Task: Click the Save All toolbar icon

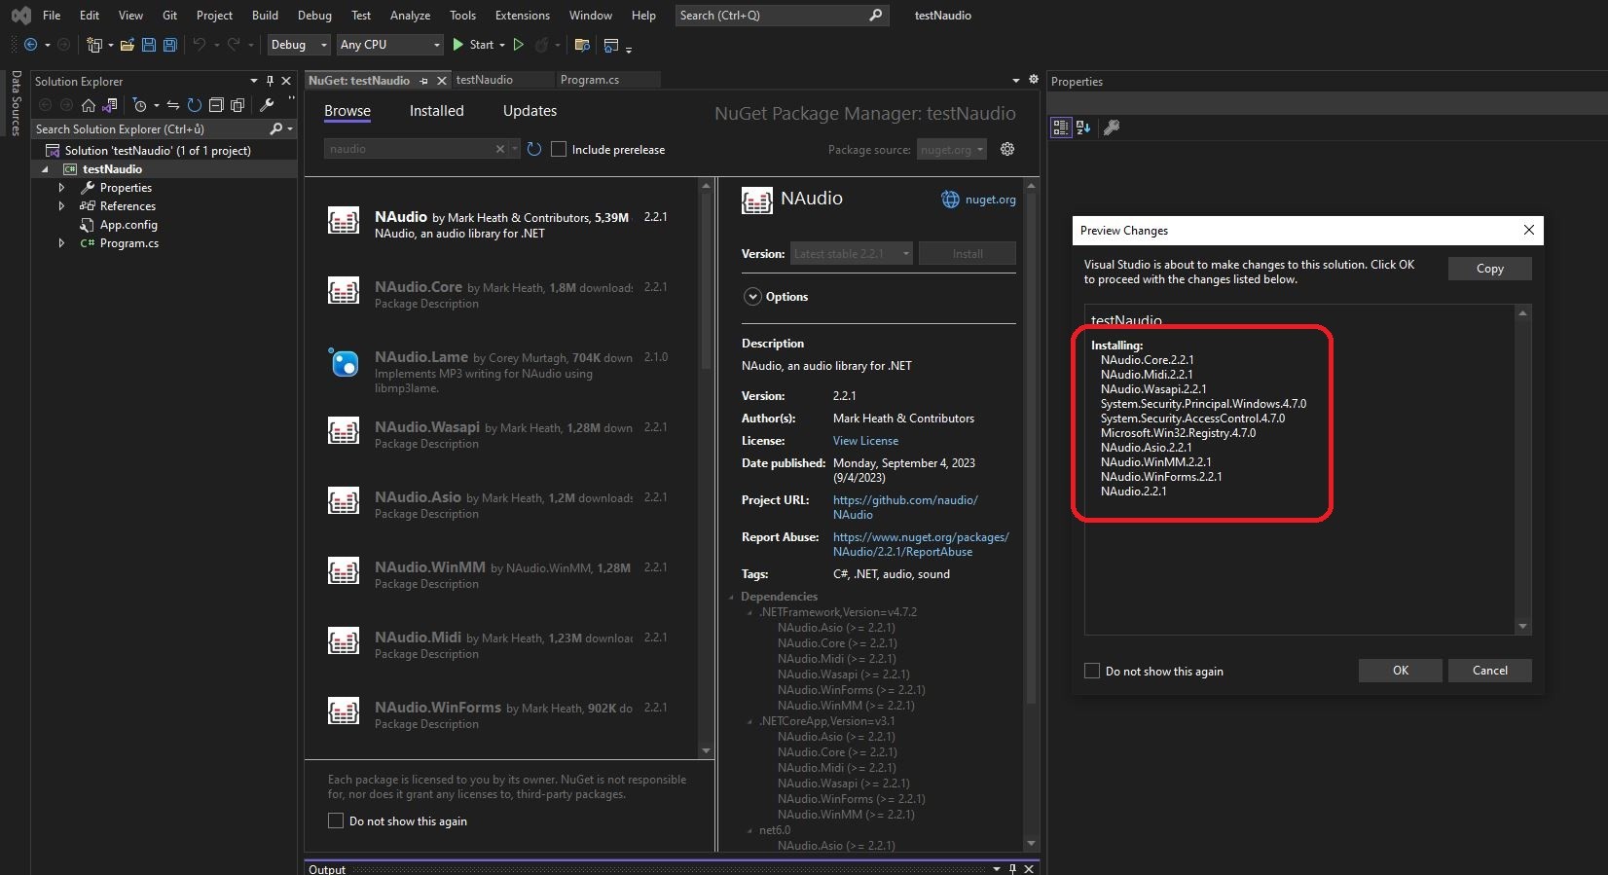Action: [169, 45]
